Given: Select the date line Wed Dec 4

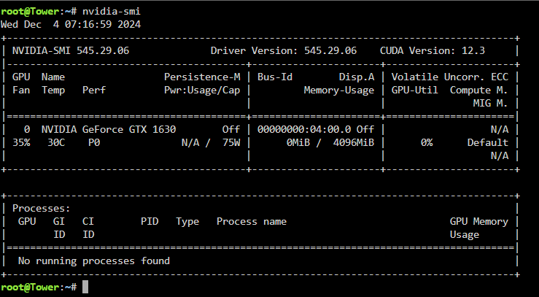Looking at the screenshot, I should coord(71,24).
